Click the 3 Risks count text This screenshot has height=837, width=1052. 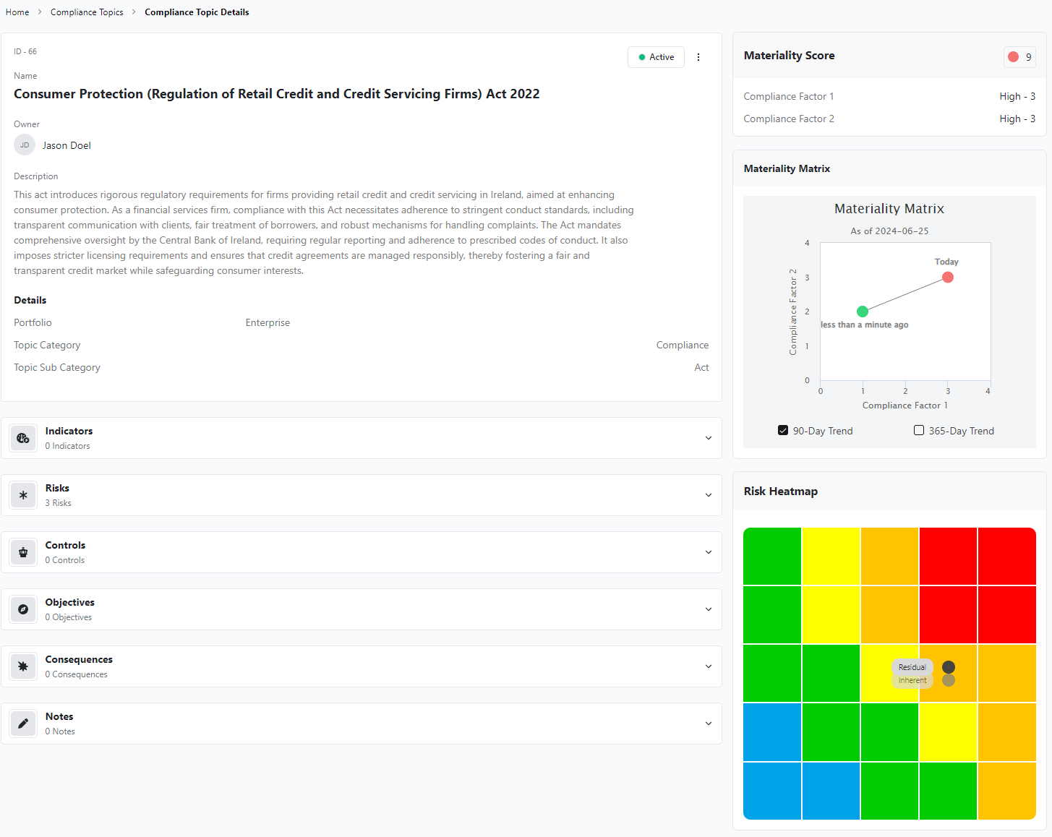59,503
